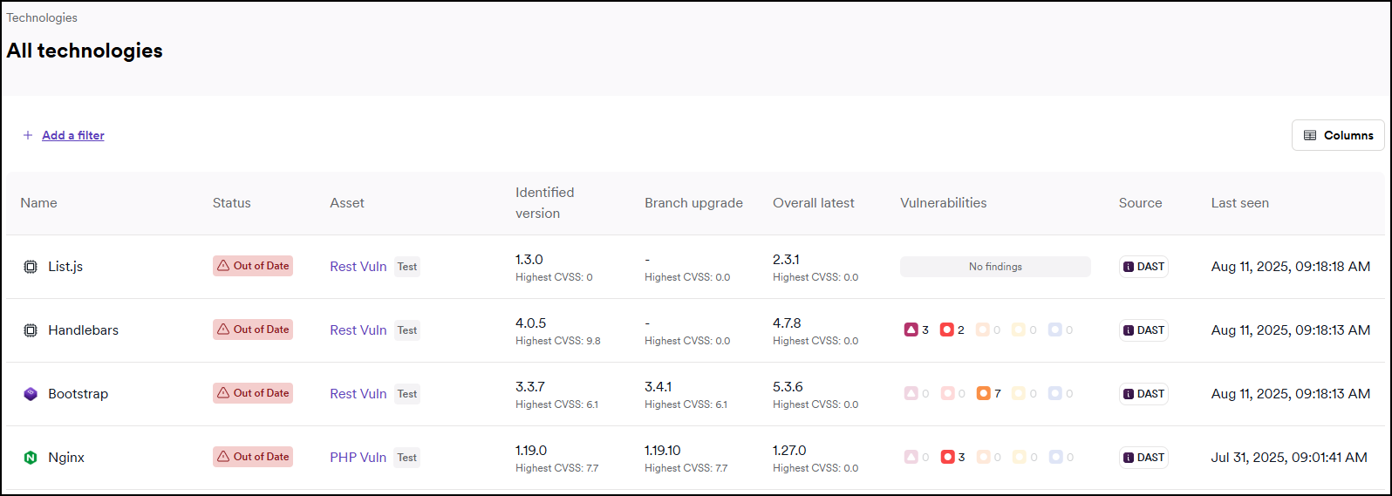The width and height of the screenshot is (1392, 496).
Task: Click the Technologies breadcrumb
Action: coord(42,17)
